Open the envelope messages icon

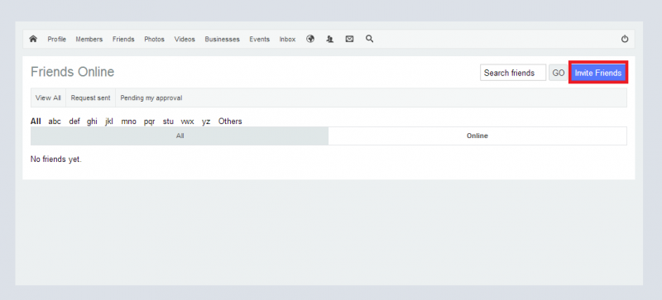(x=349, y=39)
